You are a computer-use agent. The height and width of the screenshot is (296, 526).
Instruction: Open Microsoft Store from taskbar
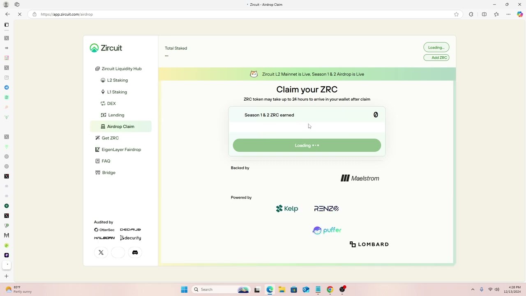(x=294, y=289)
